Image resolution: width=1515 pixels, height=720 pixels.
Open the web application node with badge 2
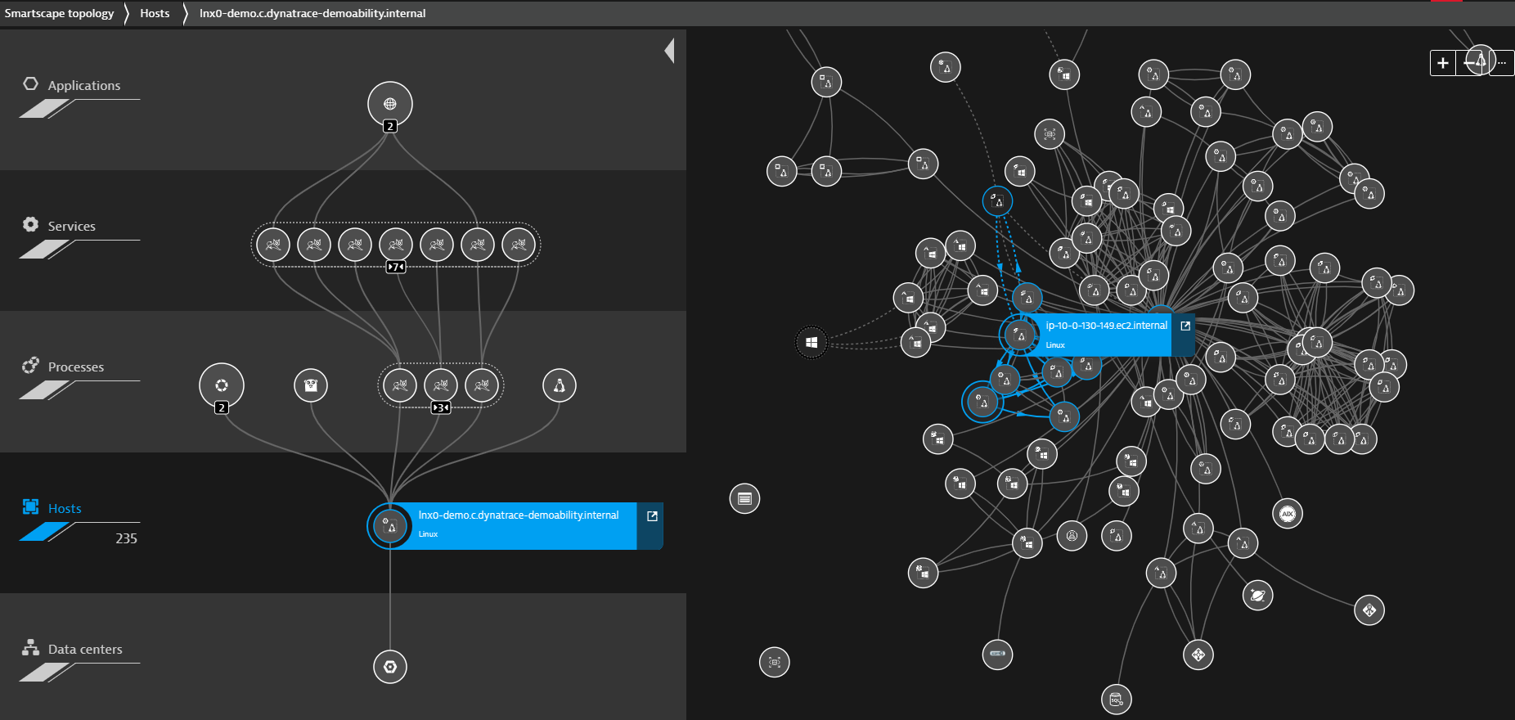click(390, 104)
